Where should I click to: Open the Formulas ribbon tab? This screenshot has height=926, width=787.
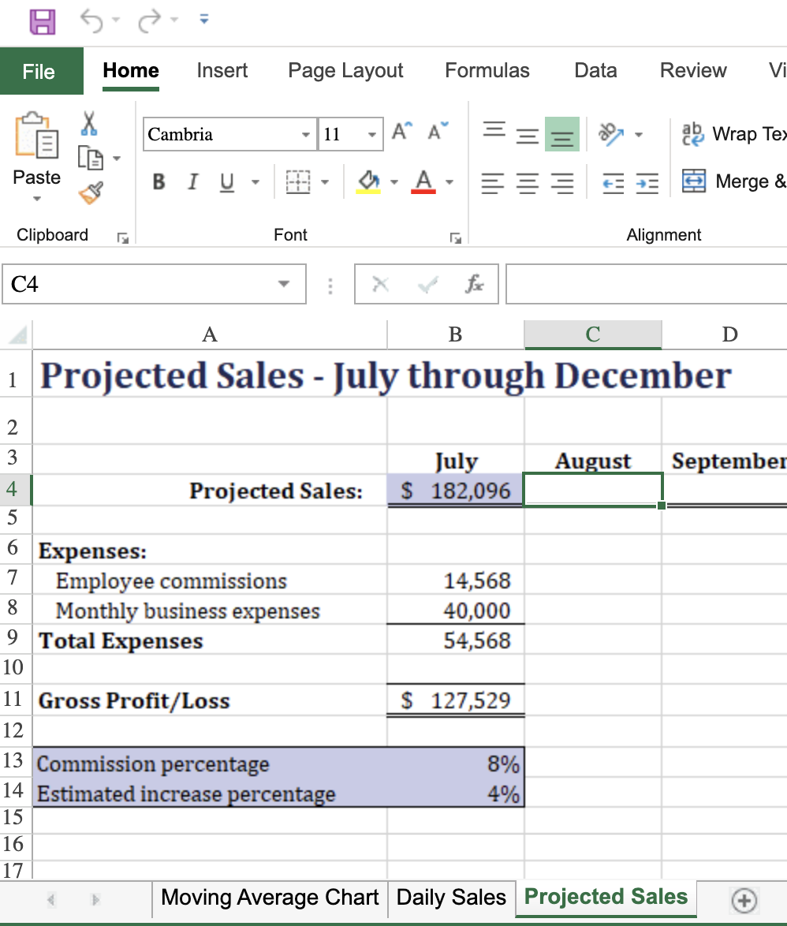click(x=487, y=70)
